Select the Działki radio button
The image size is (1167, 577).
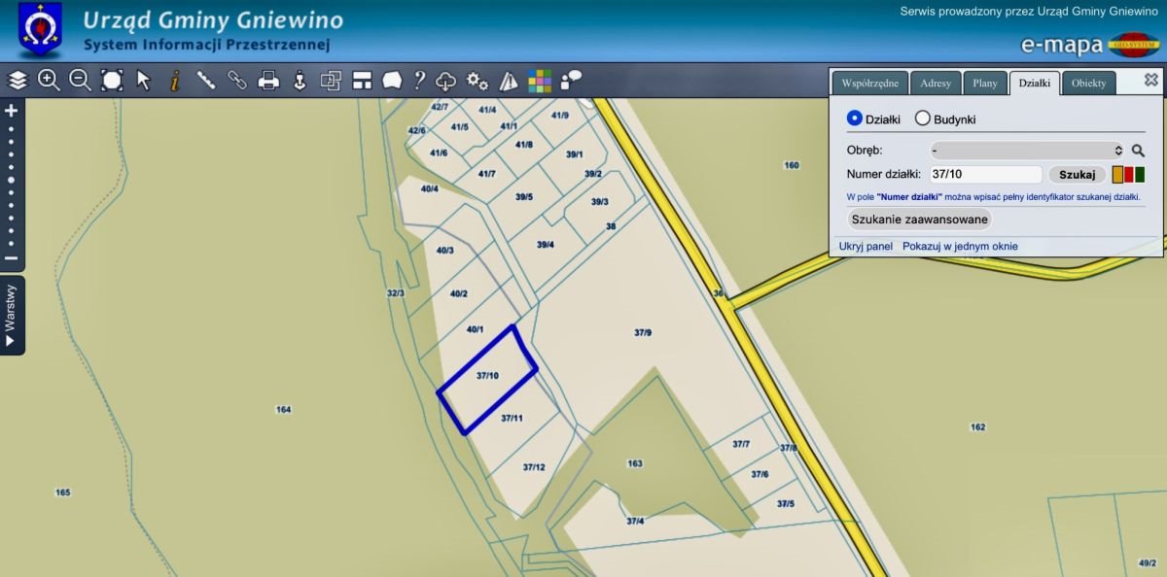855,119
